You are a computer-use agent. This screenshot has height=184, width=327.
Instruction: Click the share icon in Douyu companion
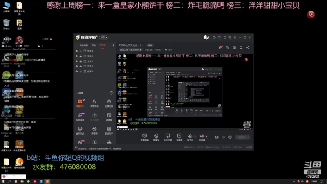(248, 47)
